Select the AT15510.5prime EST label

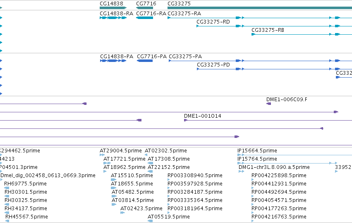132,176
